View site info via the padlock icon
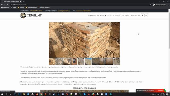 11,5
